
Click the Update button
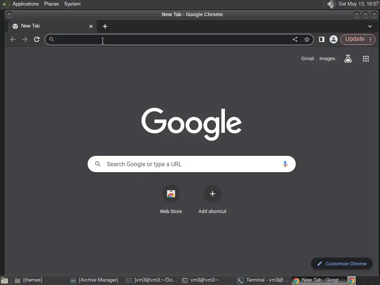[354, 39]
